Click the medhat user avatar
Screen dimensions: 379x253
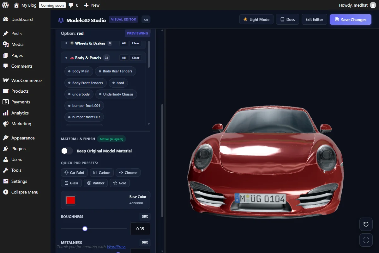click(x=373, y=5)
